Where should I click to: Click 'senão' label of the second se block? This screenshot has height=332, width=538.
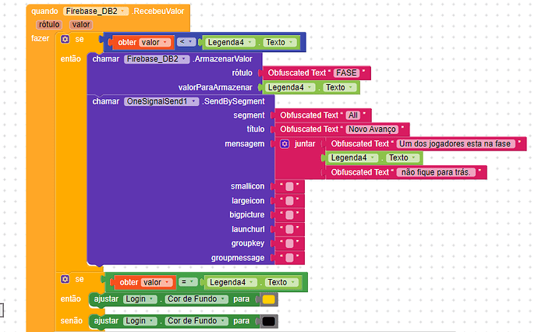pos(72,321)
